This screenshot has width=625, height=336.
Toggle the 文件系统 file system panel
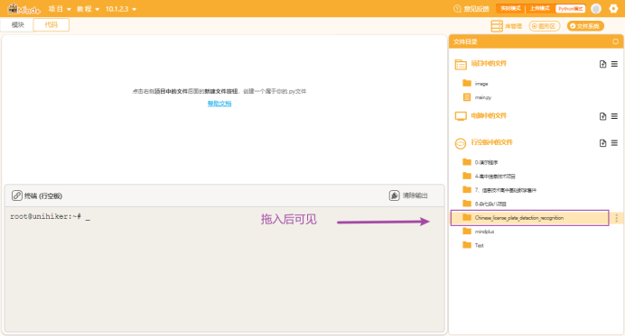point(585,26)
